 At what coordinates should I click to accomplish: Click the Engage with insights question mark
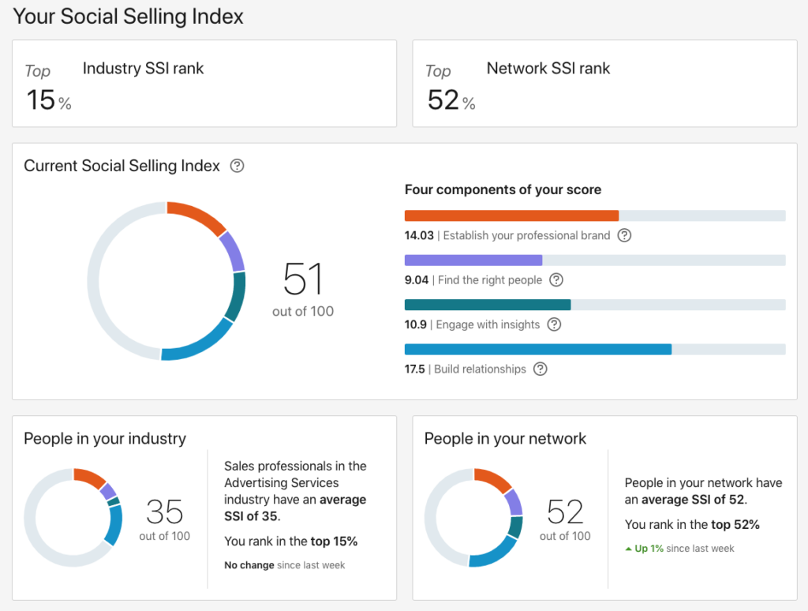coord(554,324)
